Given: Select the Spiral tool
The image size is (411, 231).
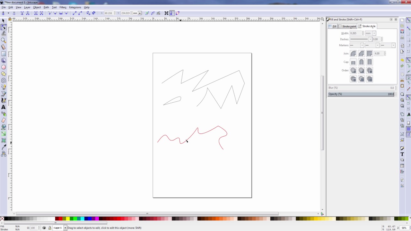Looking at the screenshot, I should pyautogui.click(x=4, y=81).
